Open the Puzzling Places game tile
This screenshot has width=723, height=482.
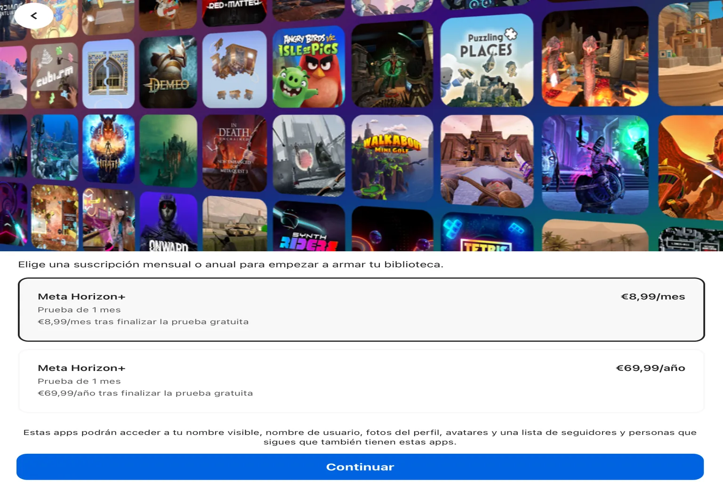(x=487, y=60)
